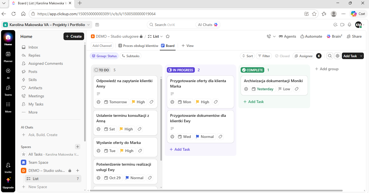Image resolution: width=369 pixels, height=193 pixels.
Task: Toggle Subtasks display
Action: click(x=131, y=56)
